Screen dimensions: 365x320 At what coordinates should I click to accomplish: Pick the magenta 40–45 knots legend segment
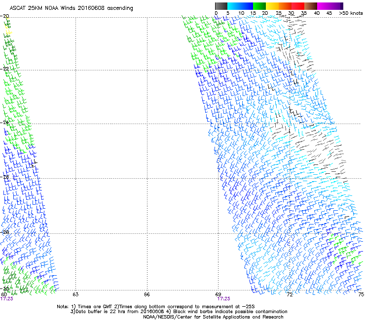pos(324,6)
